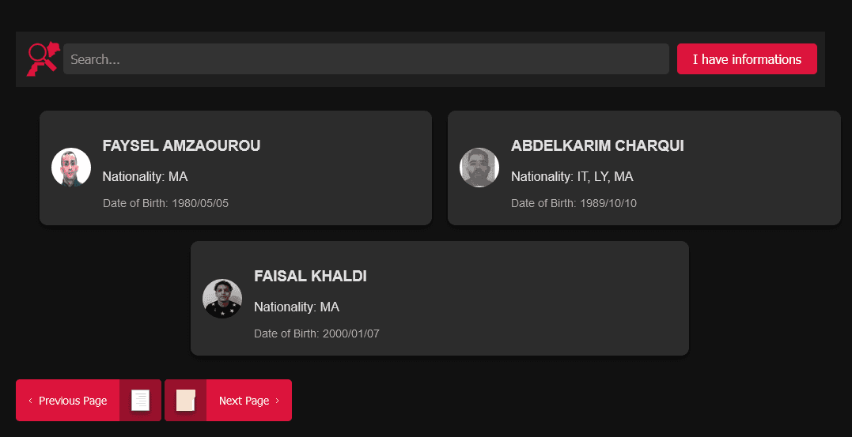Image resolution: width=852 pixels, height=437 pixels.
Task: Open Faysel Amzaourou's profile photo
Action: (x=71, y=168)
